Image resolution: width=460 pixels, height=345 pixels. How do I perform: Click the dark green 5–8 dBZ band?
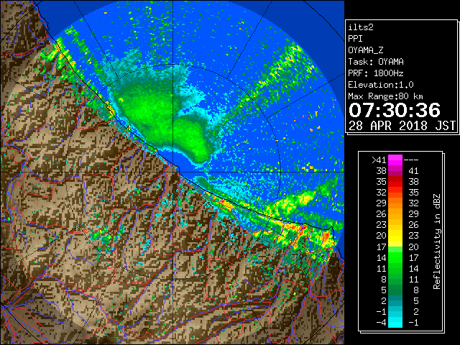coord(395,290)
